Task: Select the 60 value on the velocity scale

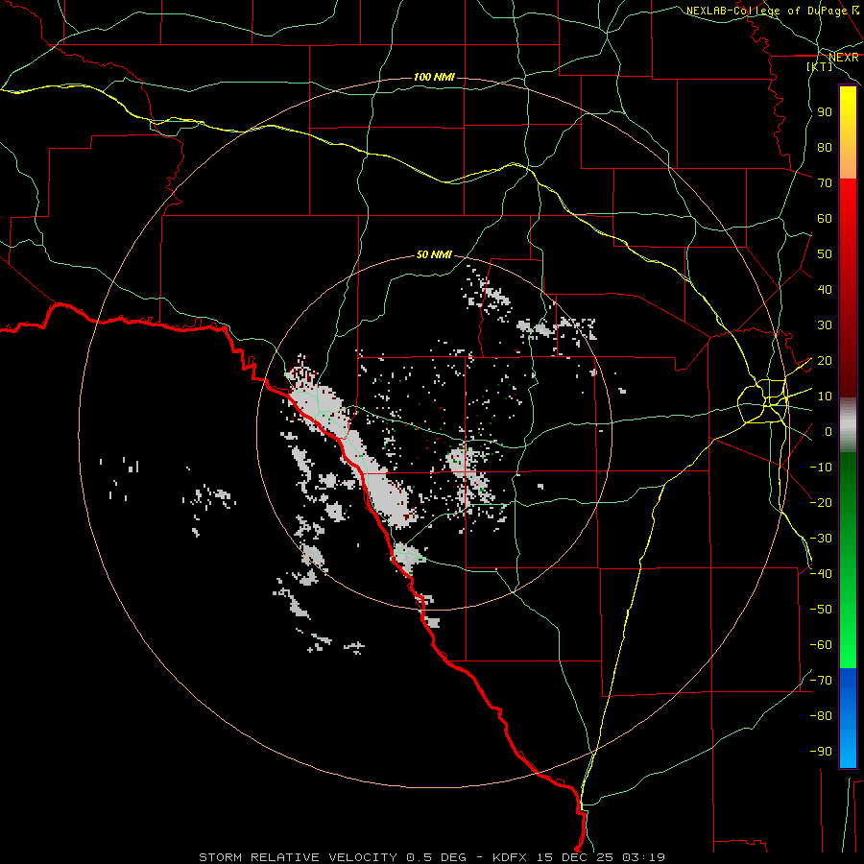Action: pyautogui.click(x=825, y=219)
